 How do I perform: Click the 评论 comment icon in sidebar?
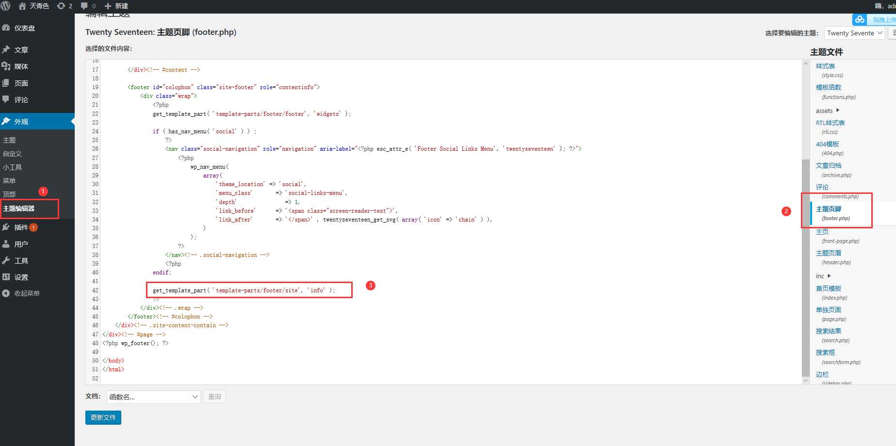6,99
